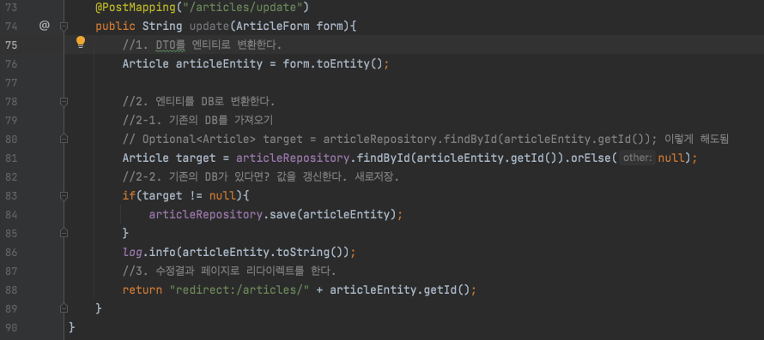
Task: Click the purple articleRepository on line 84
Action: pos(205,214)
